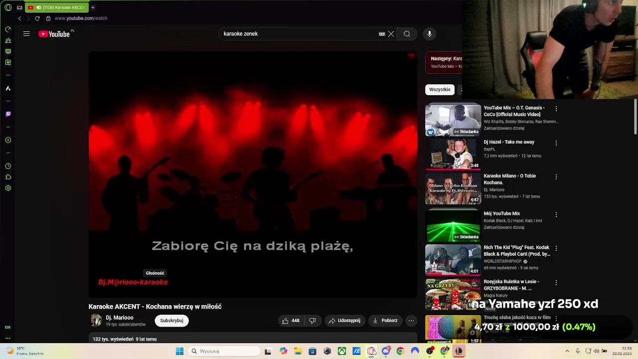Open the Na Grzyby Rosyjska Ruletka thumbnail
Image resolution: width=638 pixels, height=359 pixels.
tap(453, 295)
